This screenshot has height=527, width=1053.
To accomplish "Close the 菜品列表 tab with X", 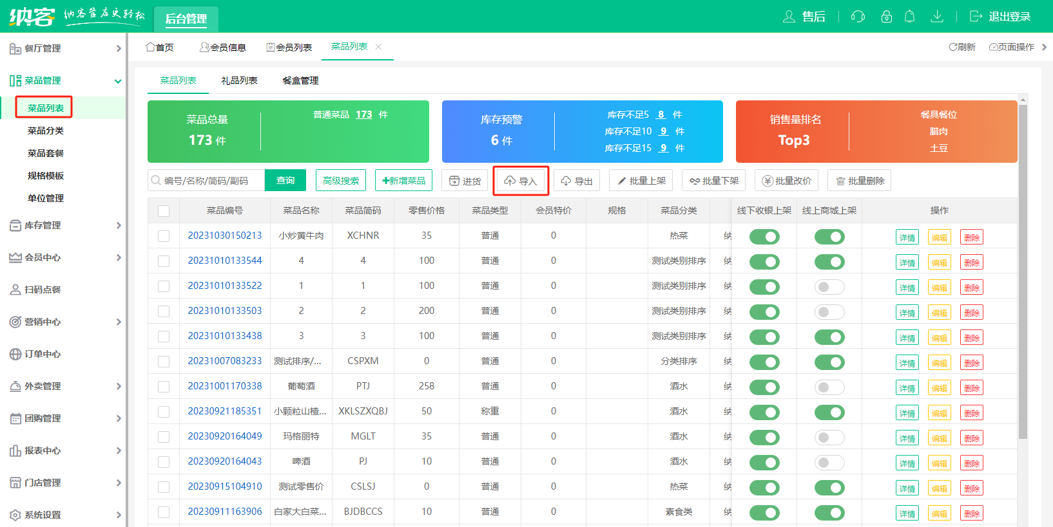I will (378, 47).
